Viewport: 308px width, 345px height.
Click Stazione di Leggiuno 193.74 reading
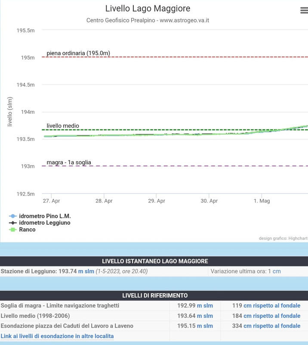[x=47, y=271]
